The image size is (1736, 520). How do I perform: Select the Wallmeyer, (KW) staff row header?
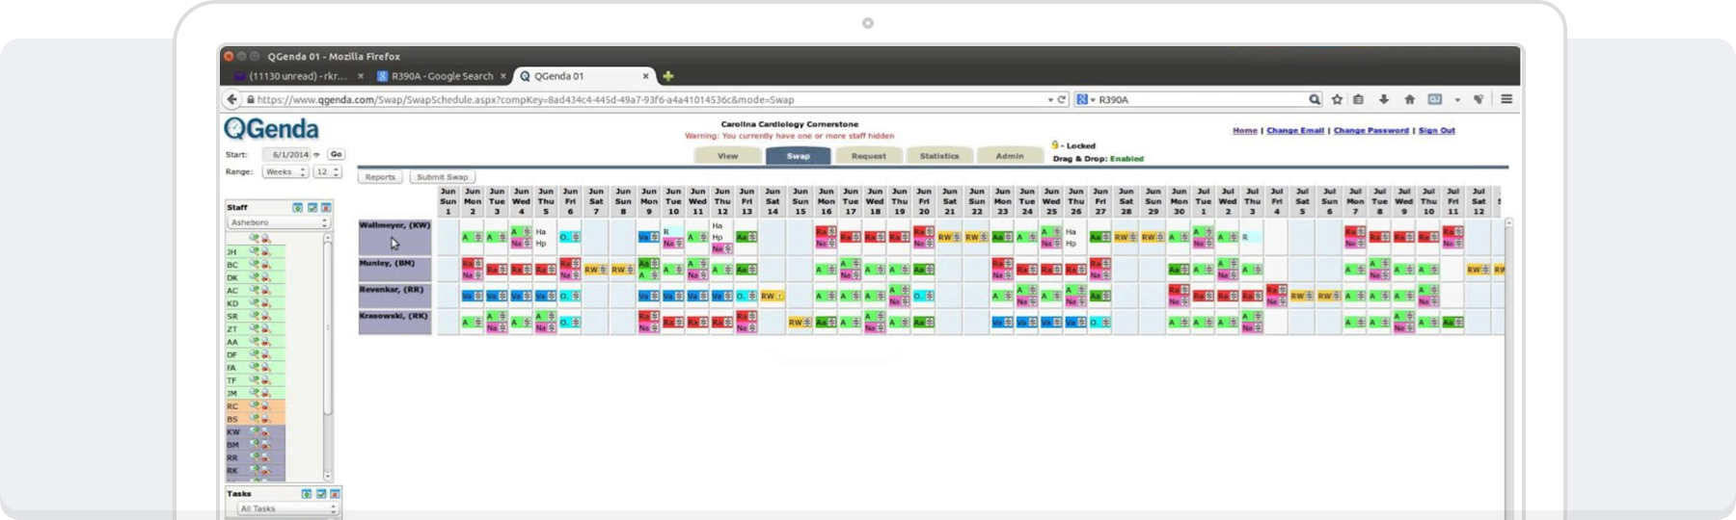[x=395, y=236]
